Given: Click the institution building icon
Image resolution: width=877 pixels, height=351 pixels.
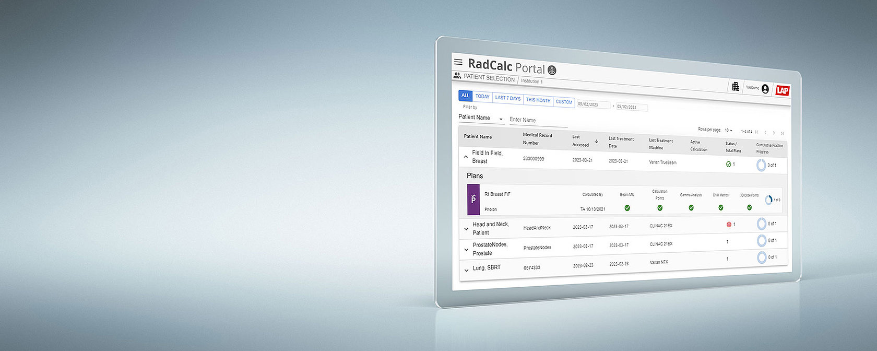Looking at the screenshot, I should click(736, 87).
